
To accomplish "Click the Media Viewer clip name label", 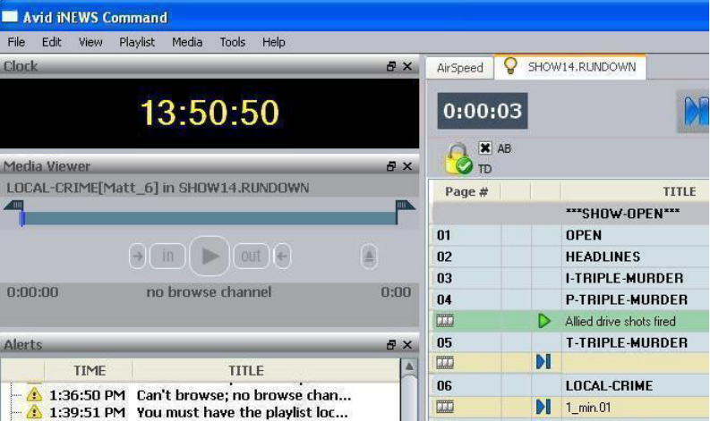I will 158,188.
